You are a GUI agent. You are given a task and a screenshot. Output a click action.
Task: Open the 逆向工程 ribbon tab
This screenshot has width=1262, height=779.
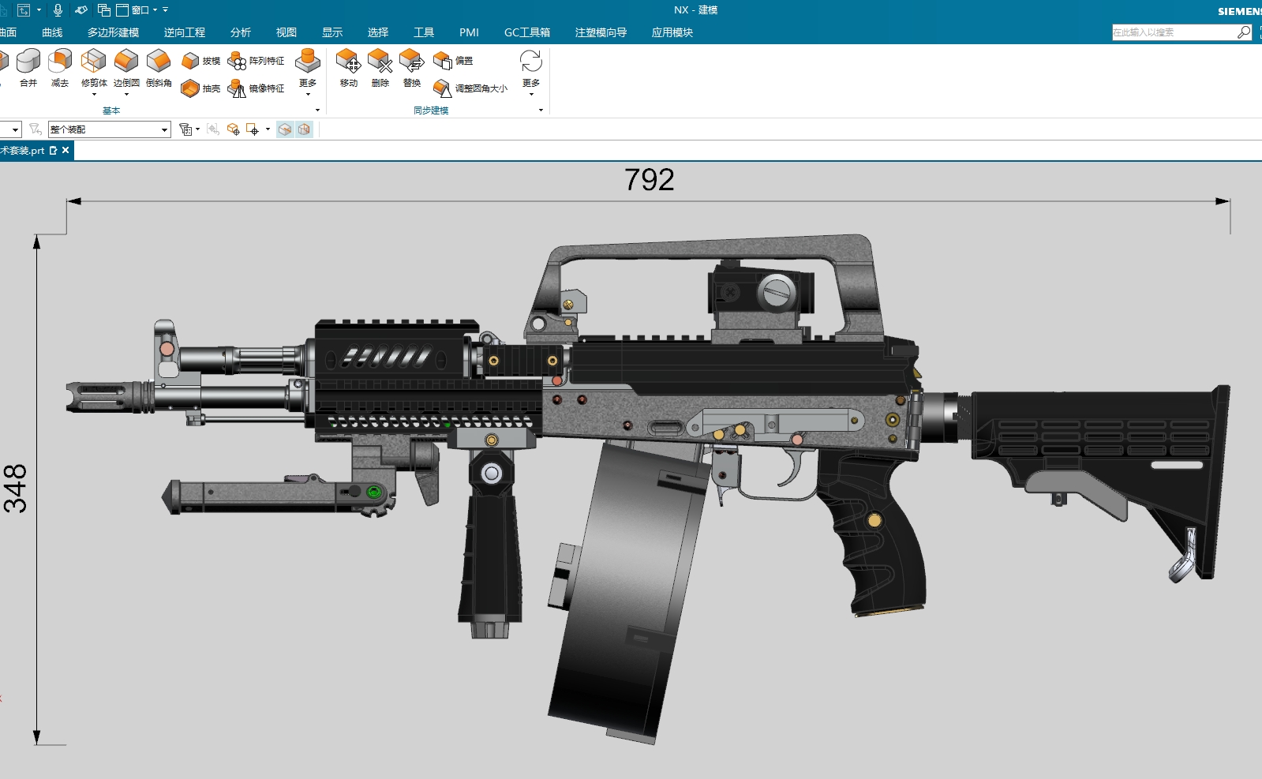(185, 32)
